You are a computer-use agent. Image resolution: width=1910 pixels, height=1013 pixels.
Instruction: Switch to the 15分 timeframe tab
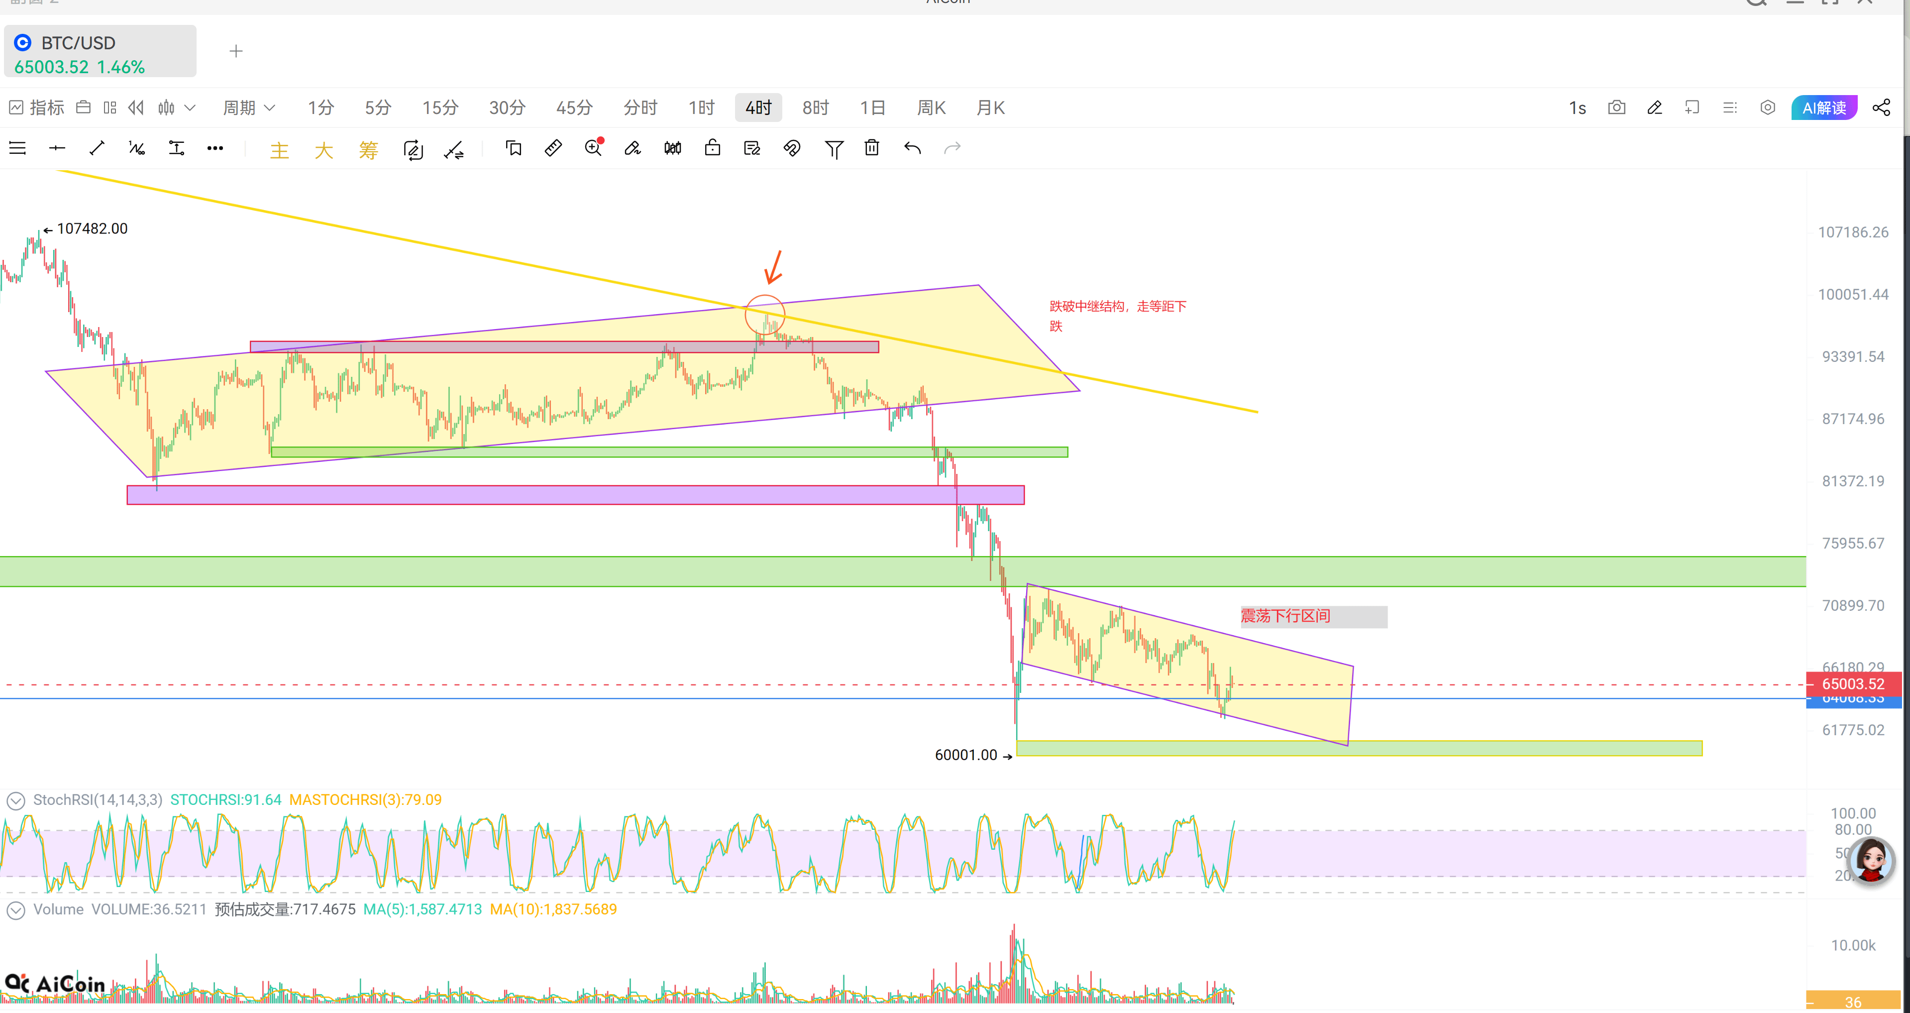point(440,109)
